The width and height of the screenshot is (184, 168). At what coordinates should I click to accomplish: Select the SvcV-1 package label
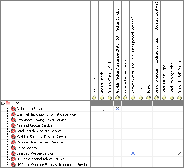pos(17,103)
